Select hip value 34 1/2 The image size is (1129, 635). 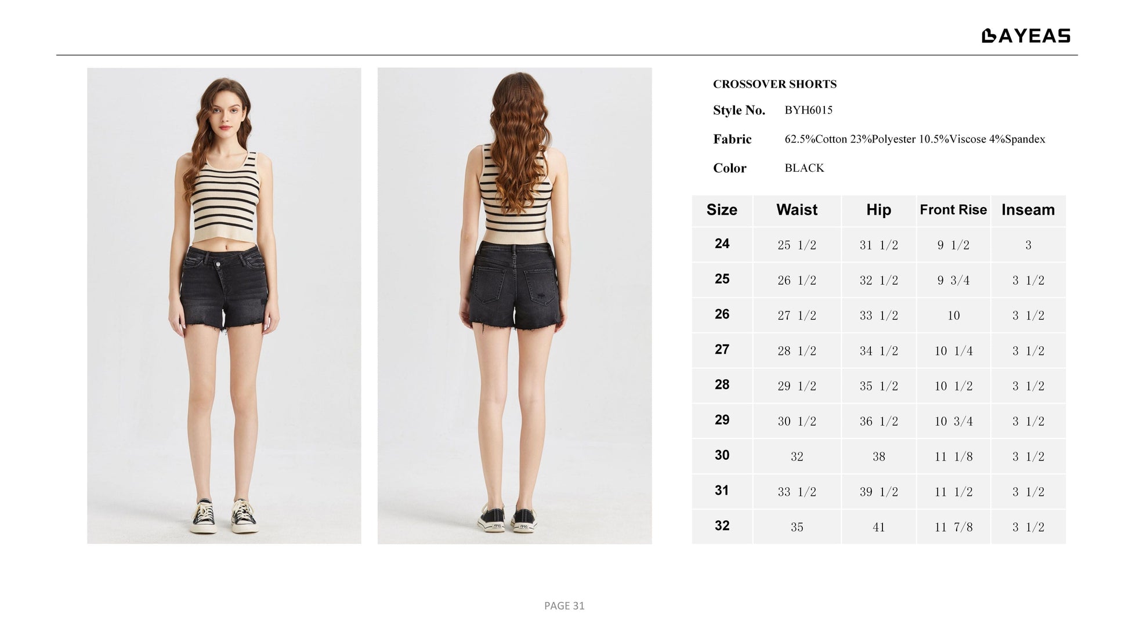pyautogui.click(x=878, y=351)
